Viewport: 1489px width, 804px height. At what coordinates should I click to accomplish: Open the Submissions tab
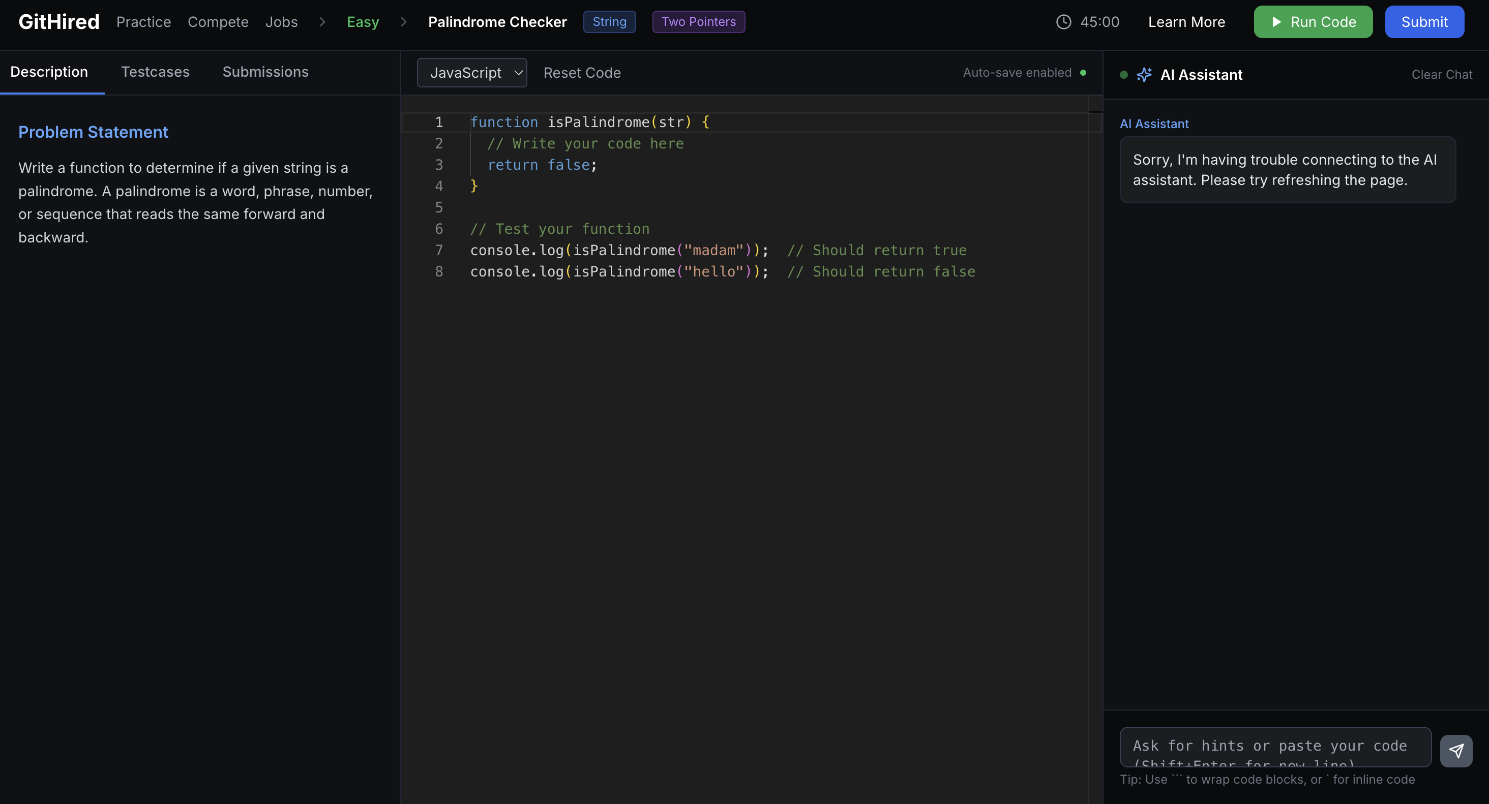[265, 72]
